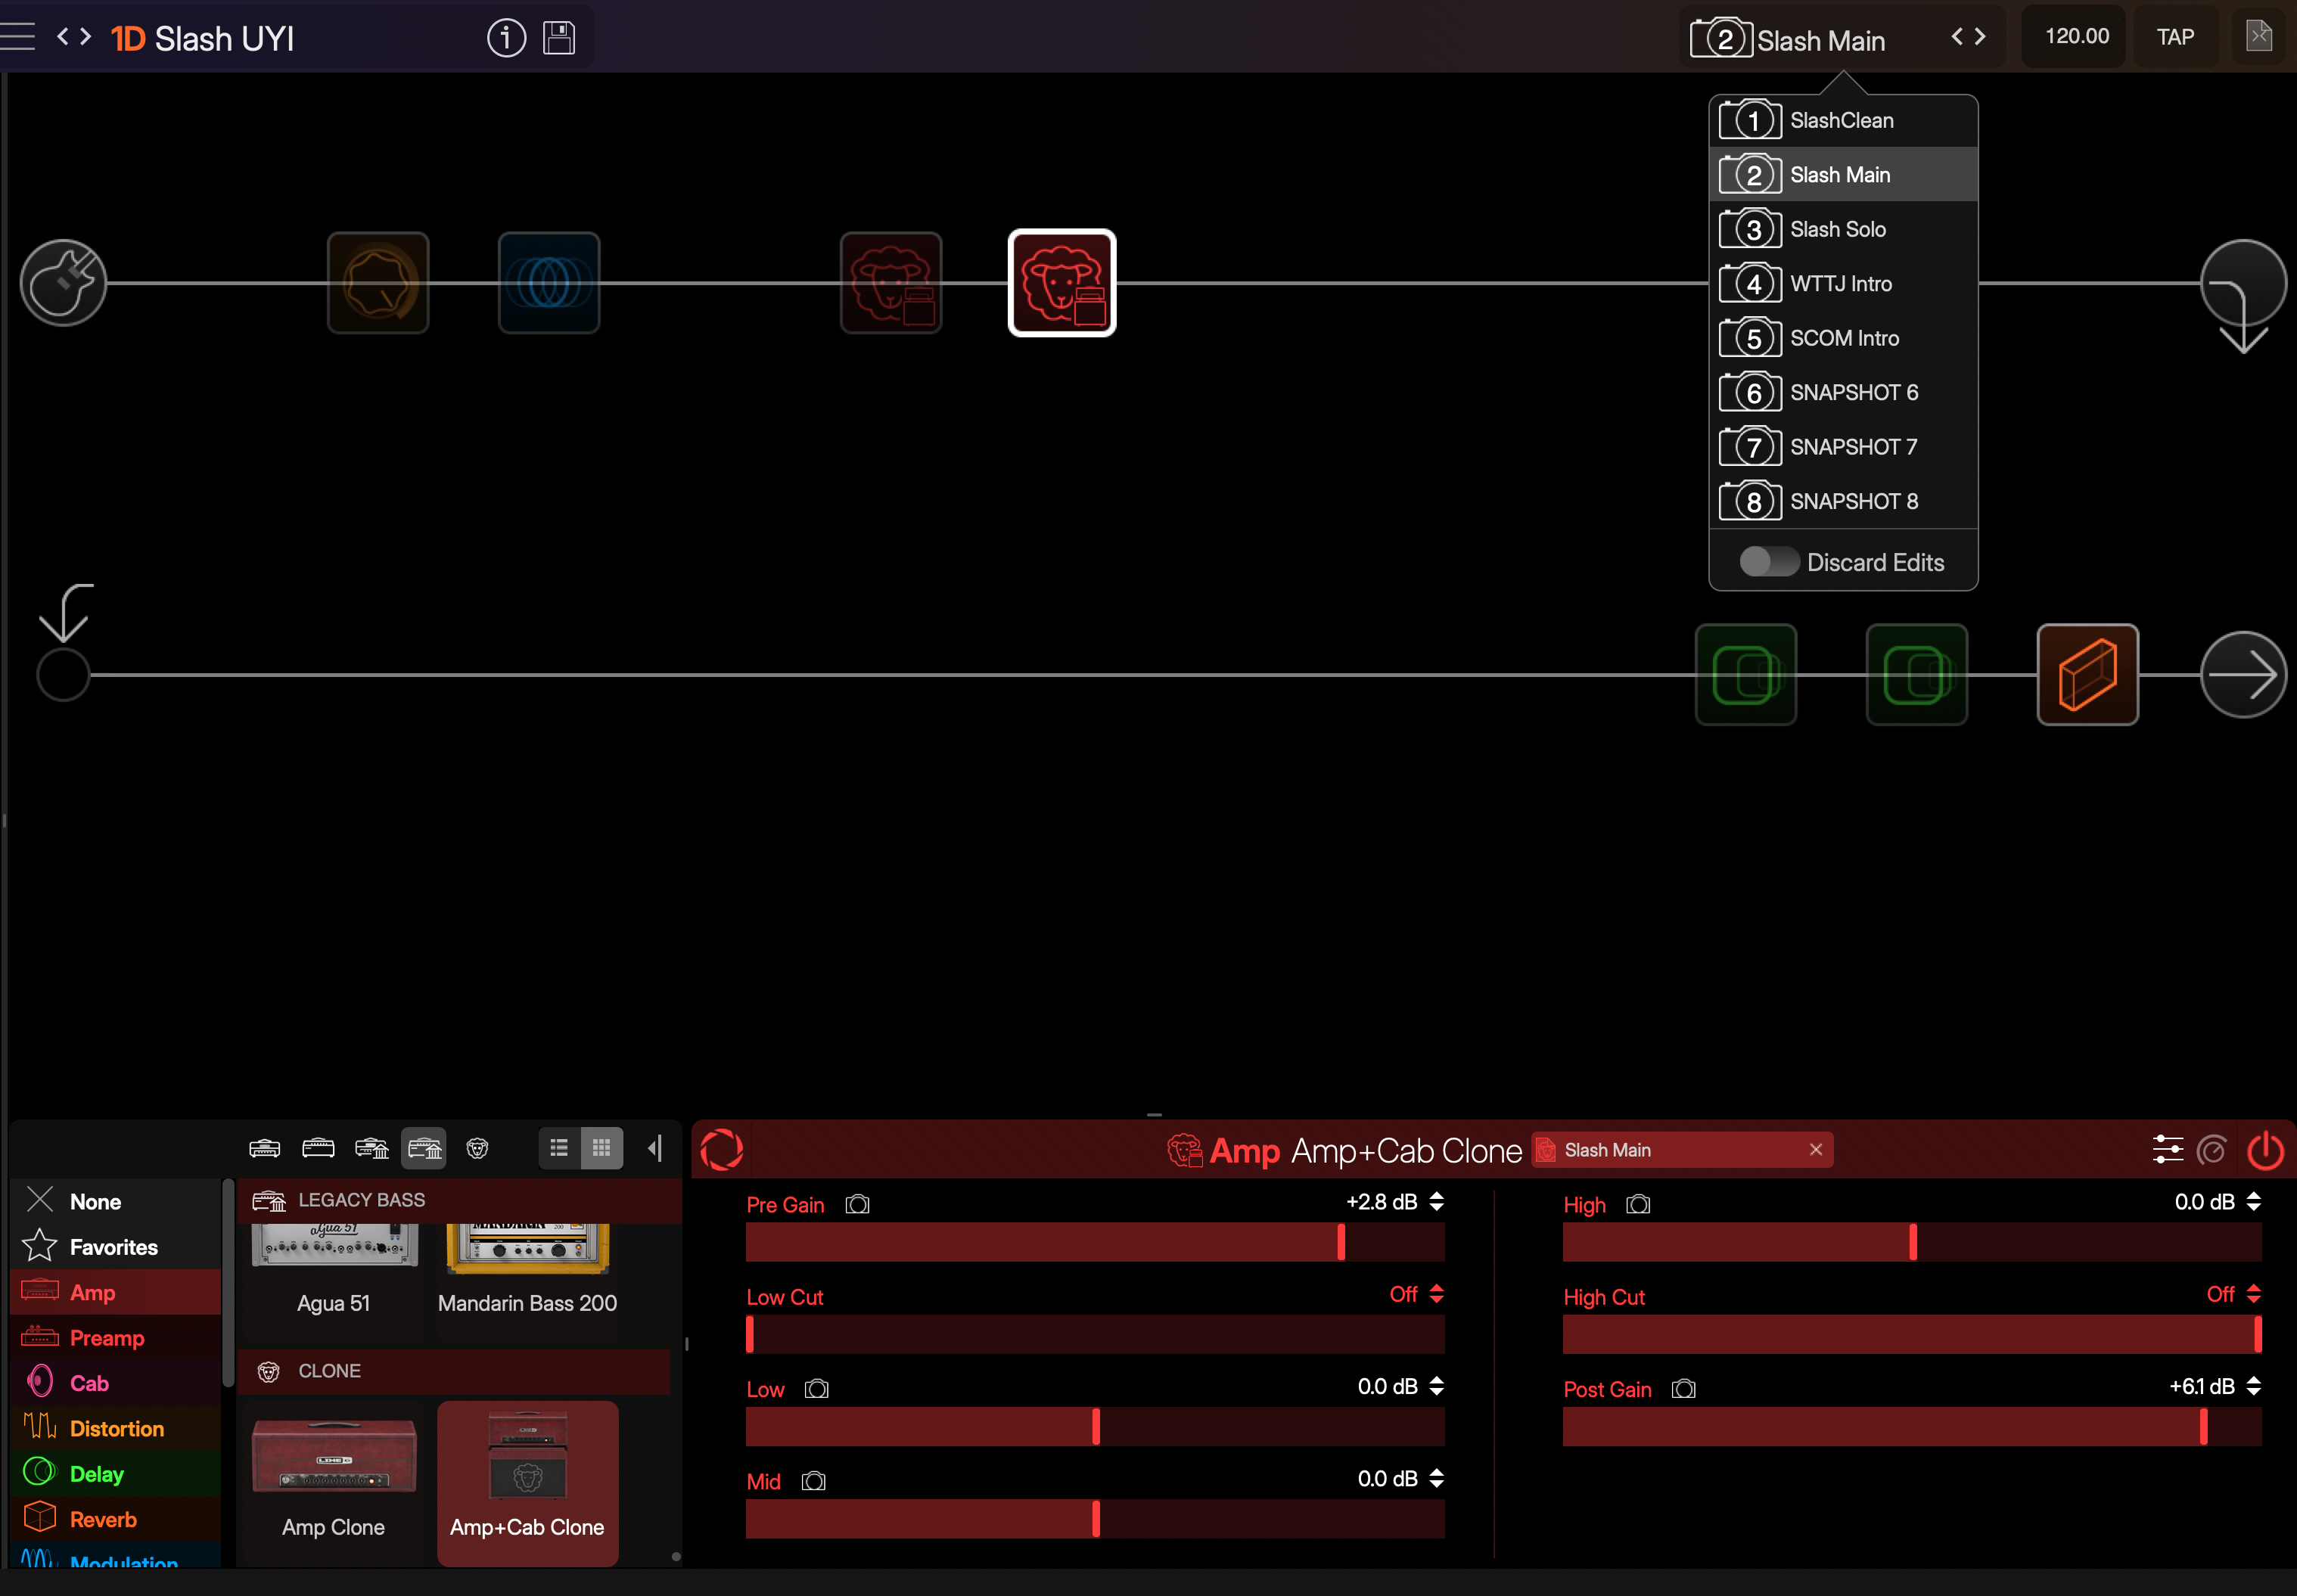This screenshot has width=2297, height=1596.
Task: Adjust the Low value stepper
Action: click(1437, 1386)
